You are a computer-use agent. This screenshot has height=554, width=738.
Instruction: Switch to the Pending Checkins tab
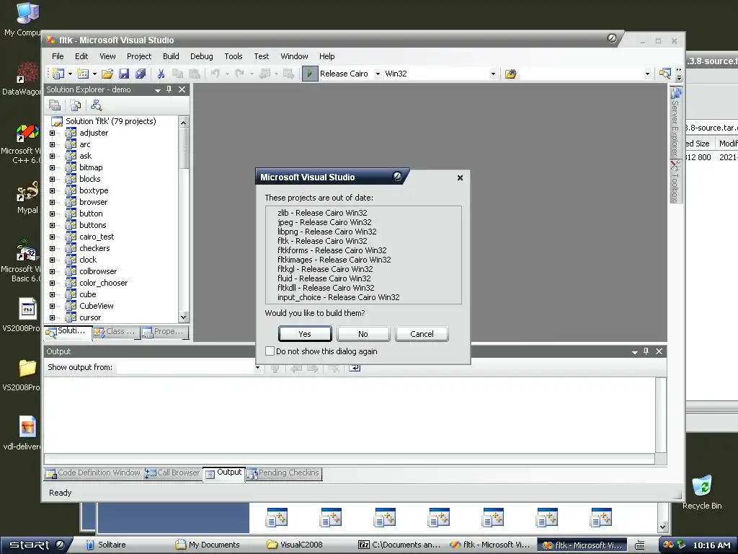[x=283, y=473]
